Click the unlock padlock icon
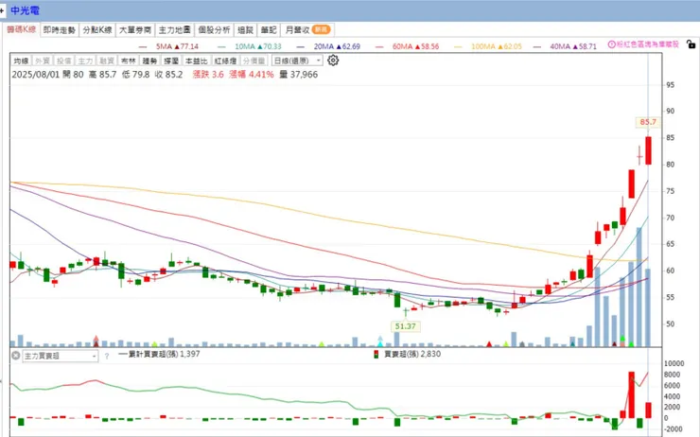 point(691,44)
